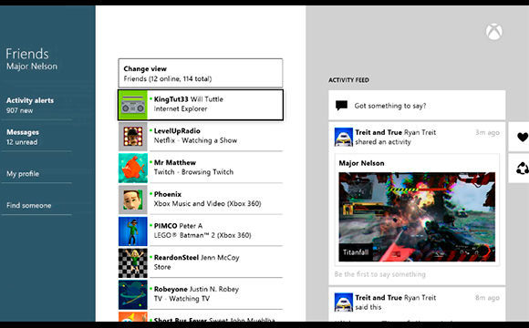Click the Friends heading

pyautogui.click(x=27, y=54)
